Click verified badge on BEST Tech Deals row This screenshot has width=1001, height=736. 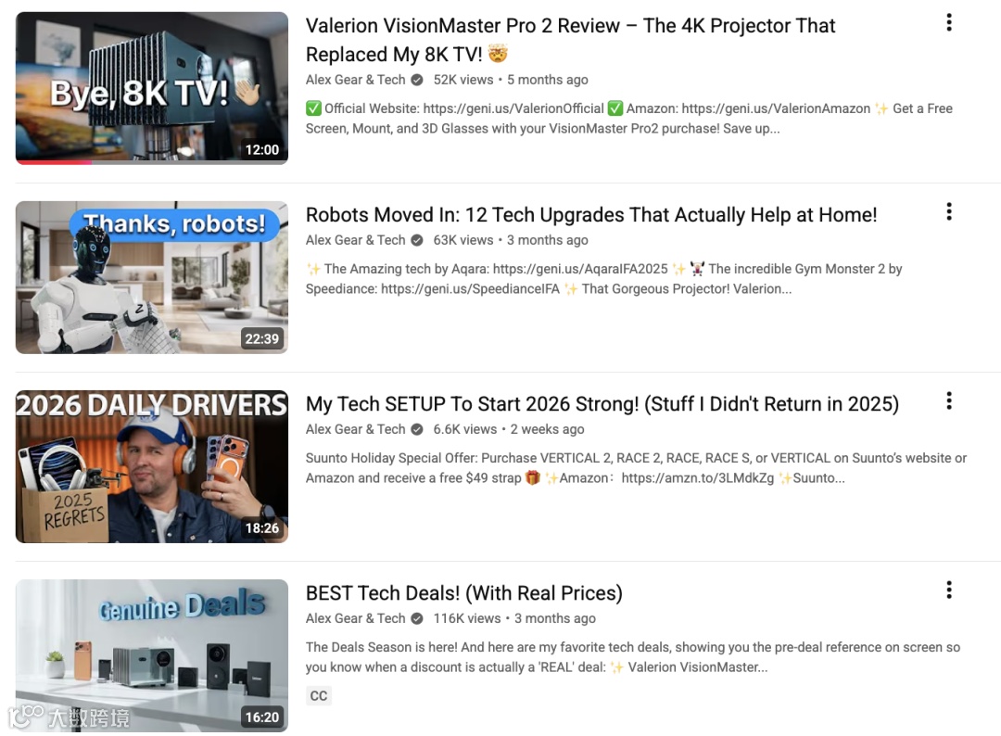pos(417,618)
